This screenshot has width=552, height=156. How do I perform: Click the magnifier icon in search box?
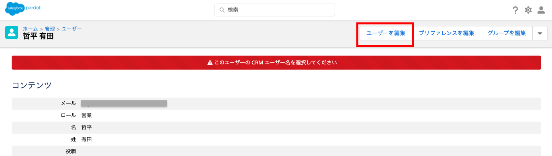click(x=222, y=10)
